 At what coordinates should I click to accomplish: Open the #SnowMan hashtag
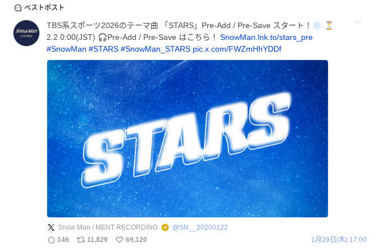pyautogui.click(x=66, y=49)
